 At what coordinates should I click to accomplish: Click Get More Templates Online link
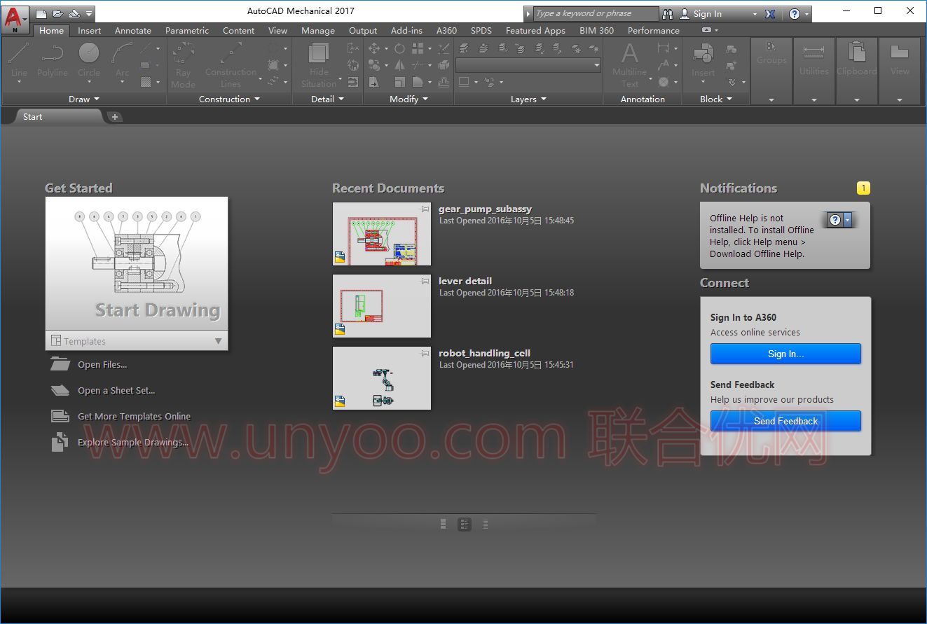[x=134, y=416]
